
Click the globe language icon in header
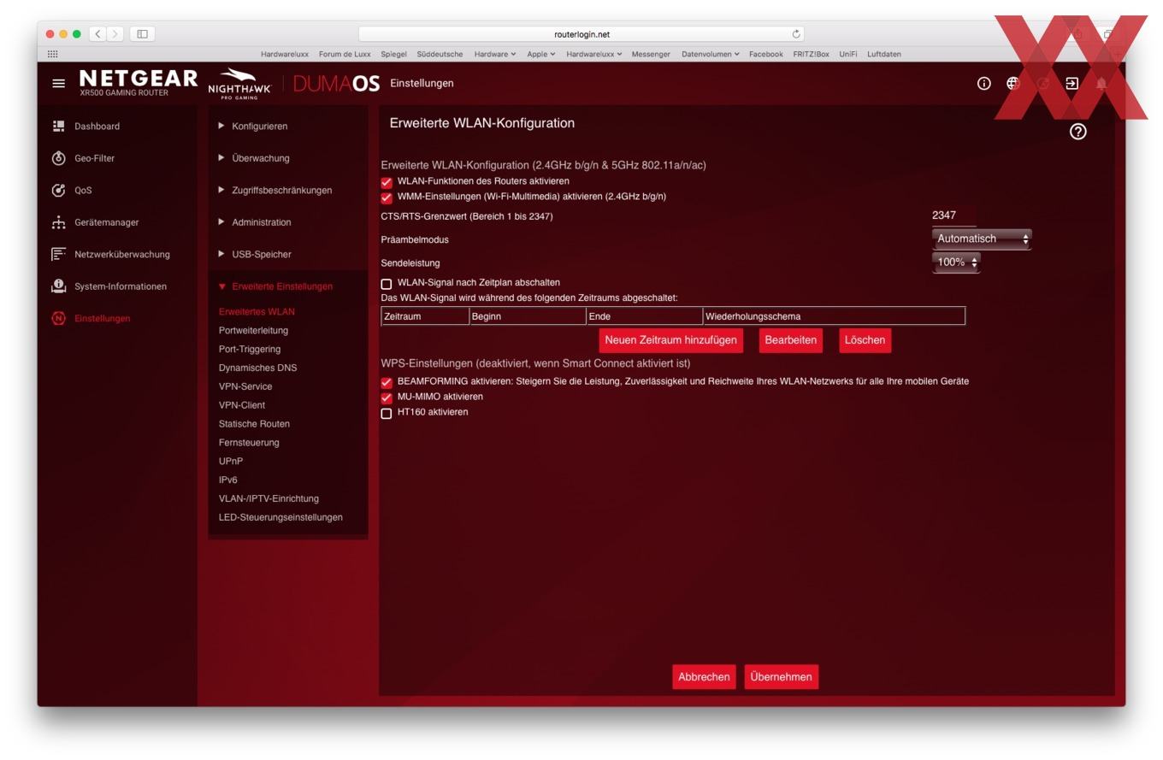click(1013, 84)
